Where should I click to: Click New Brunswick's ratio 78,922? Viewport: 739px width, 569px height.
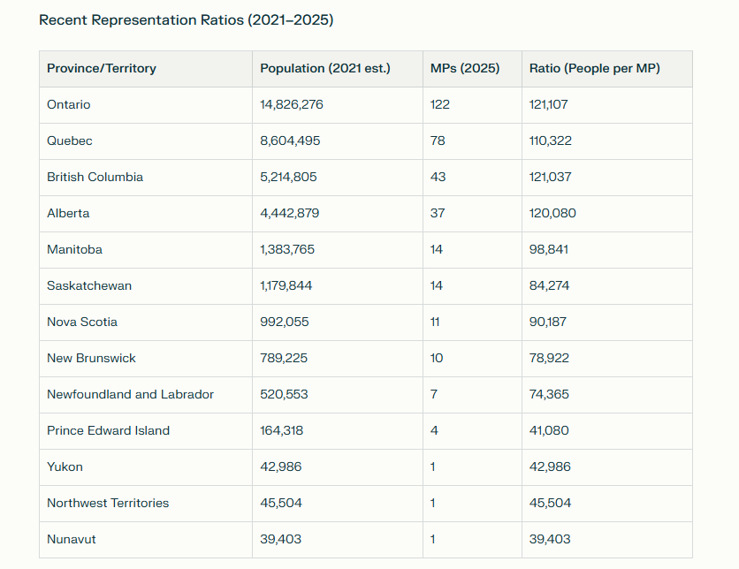(549, 359)
